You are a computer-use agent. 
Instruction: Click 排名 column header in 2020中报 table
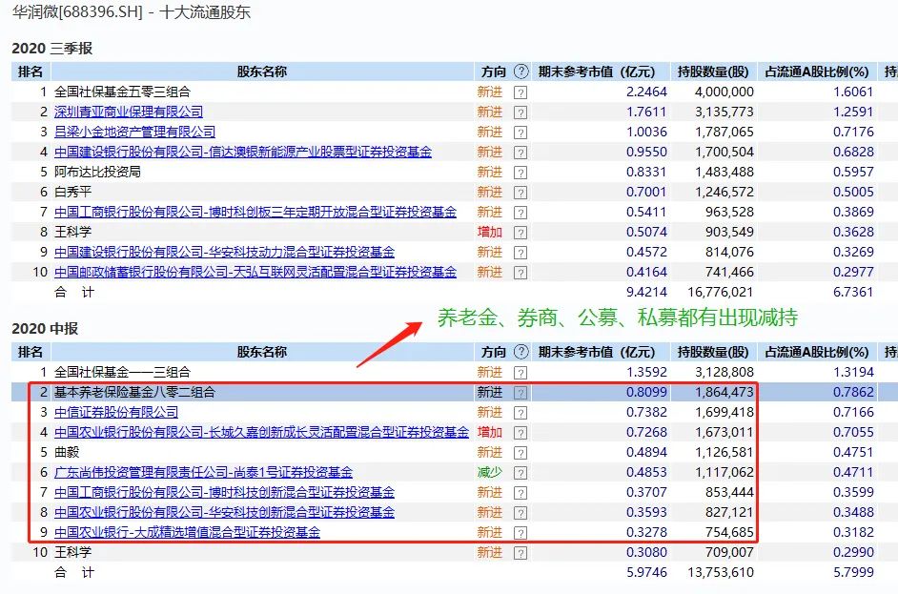point(31,352)
